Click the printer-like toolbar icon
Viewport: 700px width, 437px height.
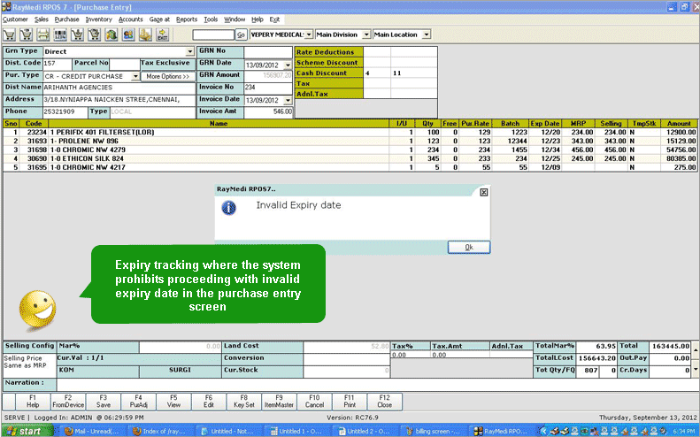pos(43,34)
